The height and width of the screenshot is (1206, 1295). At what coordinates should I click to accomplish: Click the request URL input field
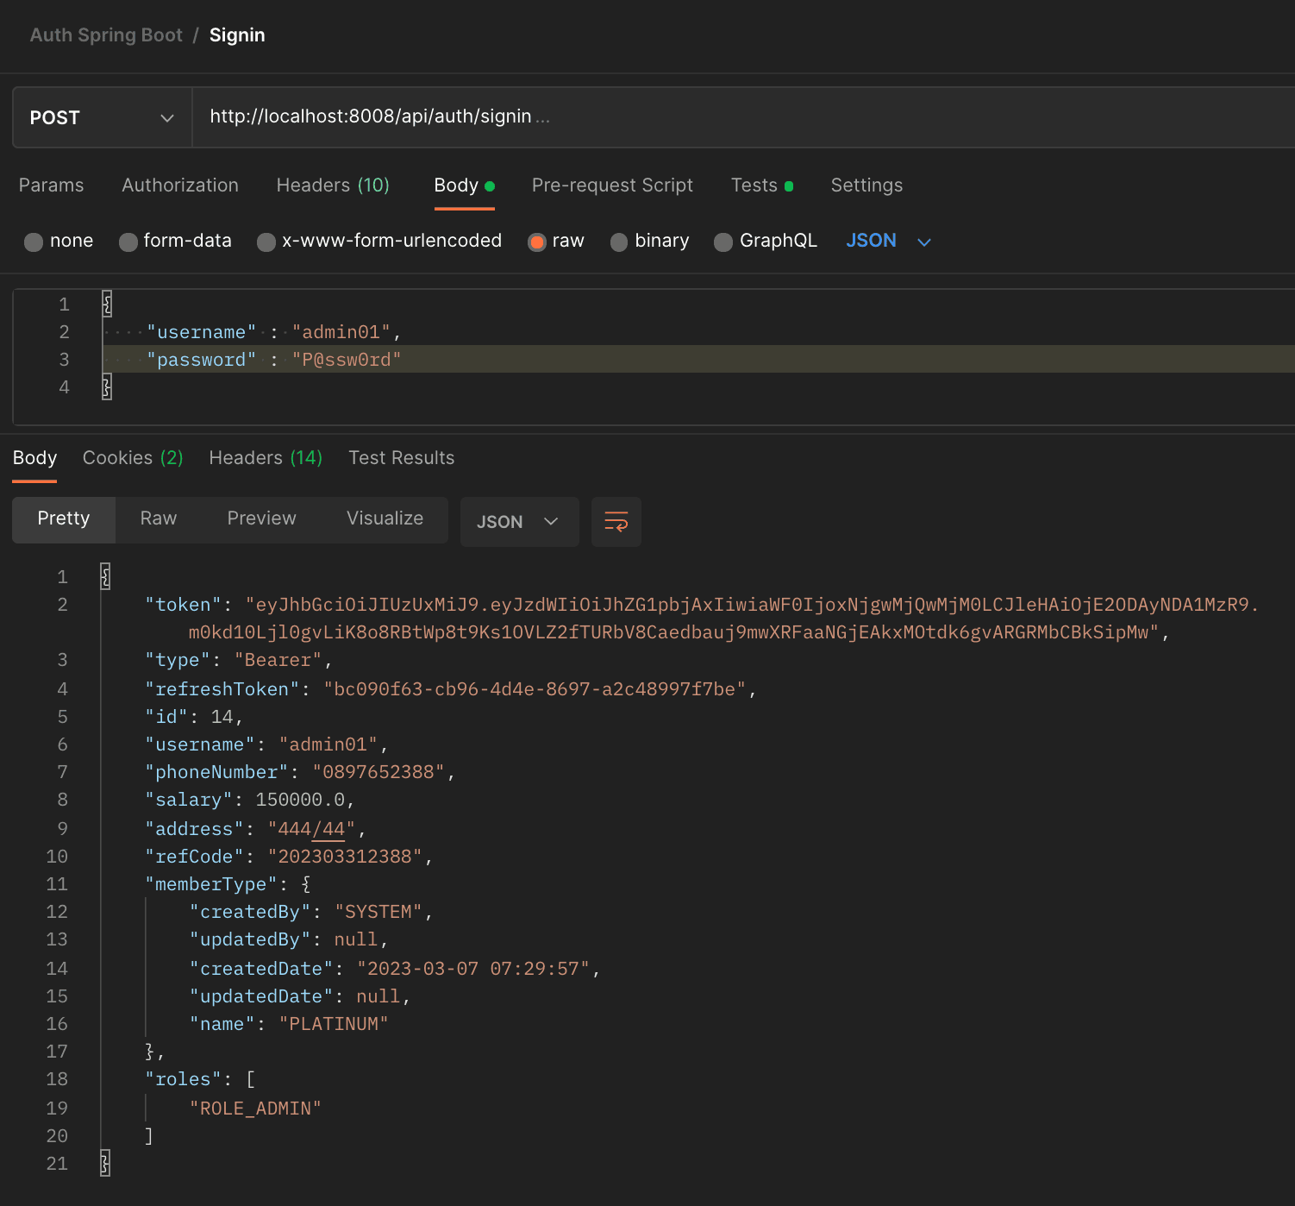[741, 116]
